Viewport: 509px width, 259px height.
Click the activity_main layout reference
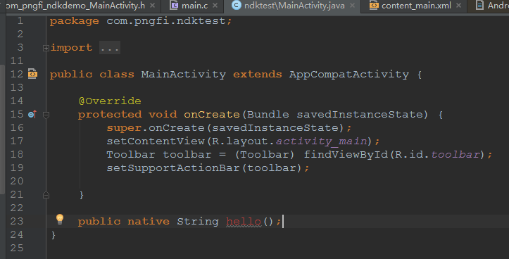pos(321,141)
